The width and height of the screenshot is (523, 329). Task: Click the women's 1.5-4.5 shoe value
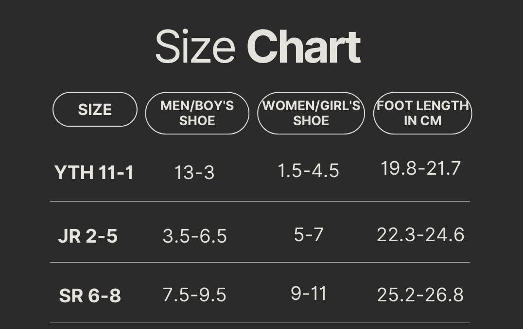pyautogui.click(x=308, y=171)
